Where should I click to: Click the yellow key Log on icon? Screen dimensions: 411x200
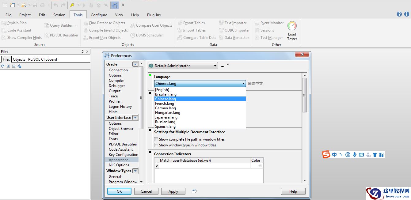[72, 5]
